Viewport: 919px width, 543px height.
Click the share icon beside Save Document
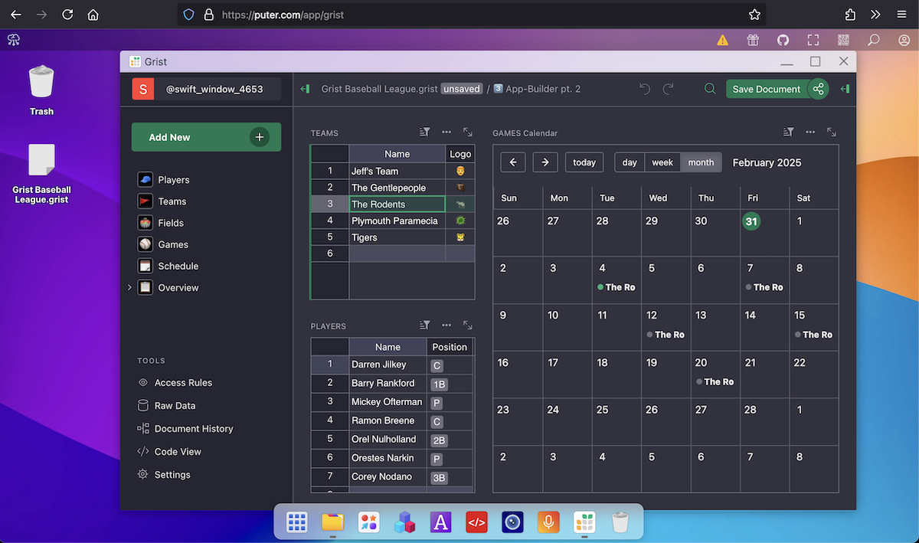819,89
